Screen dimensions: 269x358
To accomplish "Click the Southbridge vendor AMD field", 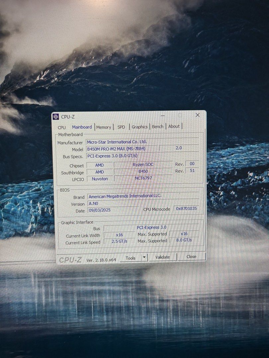I will (x=100, y=172).
